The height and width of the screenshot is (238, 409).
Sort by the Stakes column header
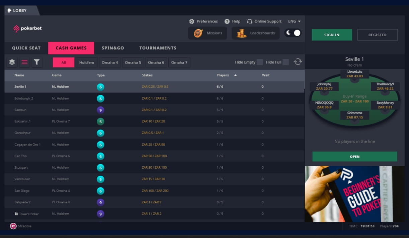click(147, 75)
